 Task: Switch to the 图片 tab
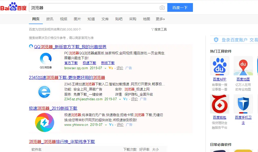click(x=77, y=19)
